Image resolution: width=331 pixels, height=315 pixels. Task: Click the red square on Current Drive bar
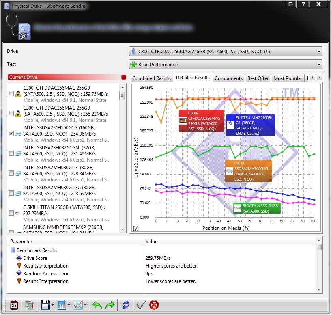click(124, 77)
